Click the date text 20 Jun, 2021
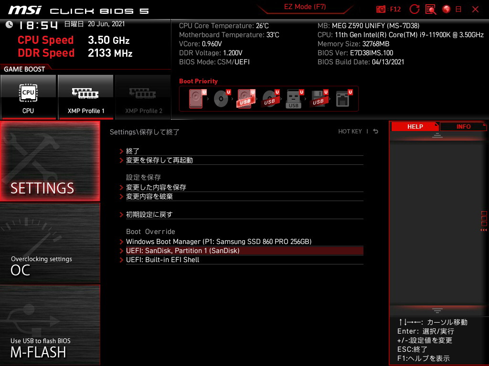This screenshot has height=366, width=489. coord(106,24)
